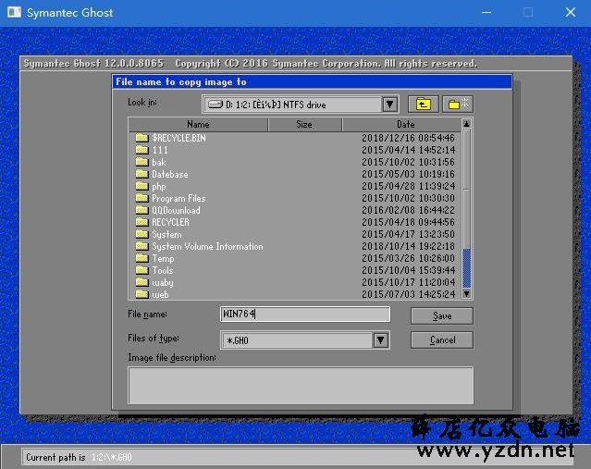Select the System Volume Information folder icon
The width and height of the screenshot is (591, 469).
click(x=142, y=246)
